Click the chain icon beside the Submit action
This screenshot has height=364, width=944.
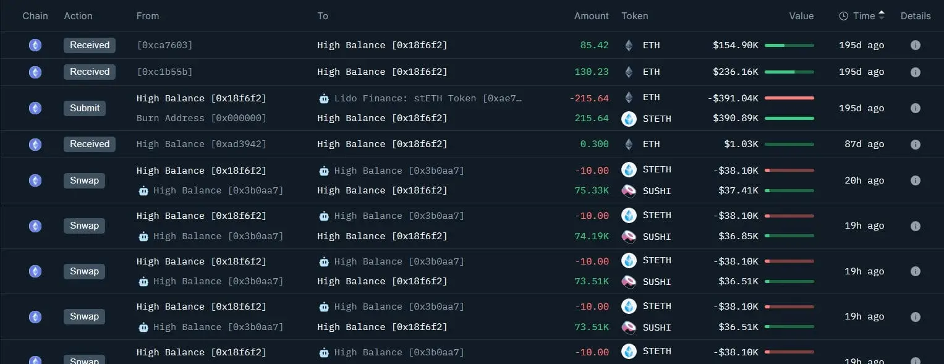(35, 108)
